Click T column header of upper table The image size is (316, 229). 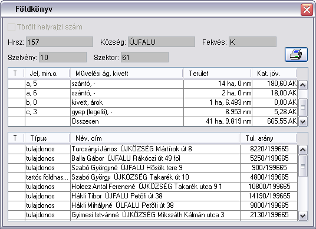pyautogui.click(x=16, y=74)
